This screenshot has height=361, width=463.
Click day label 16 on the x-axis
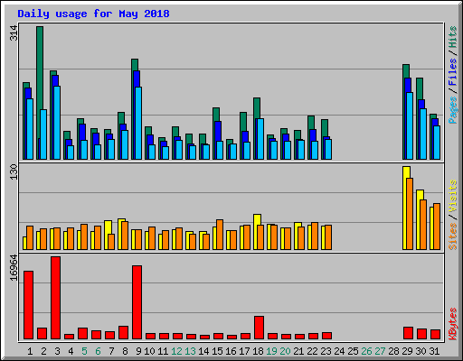point(231,351)
